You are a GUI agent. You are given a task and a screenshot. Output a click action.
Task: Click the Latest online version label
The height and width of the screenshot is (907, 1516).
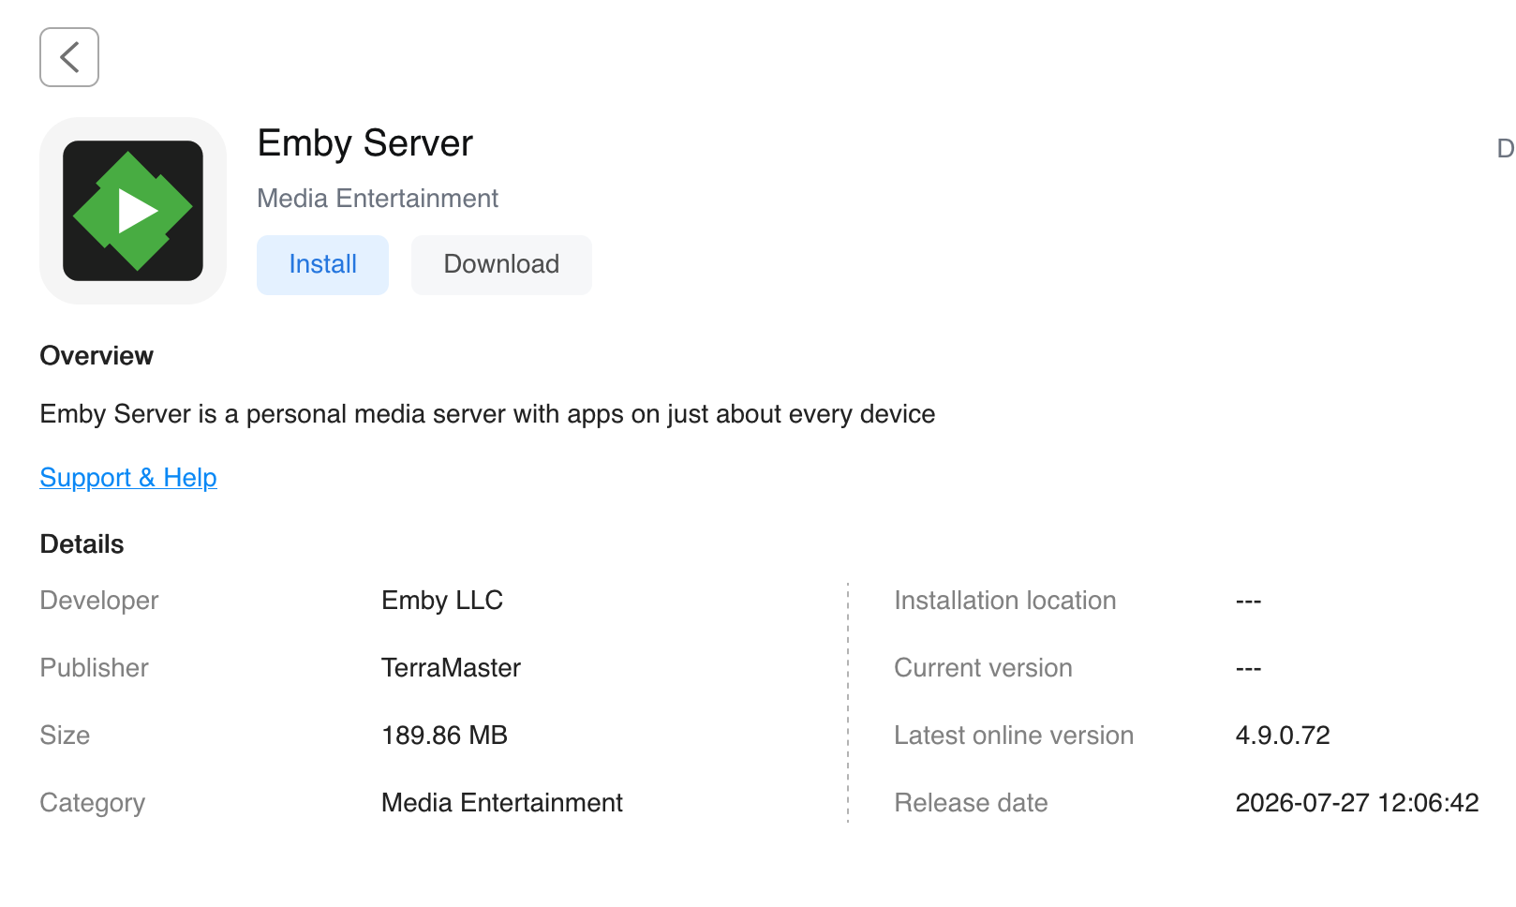point(1014,736)
